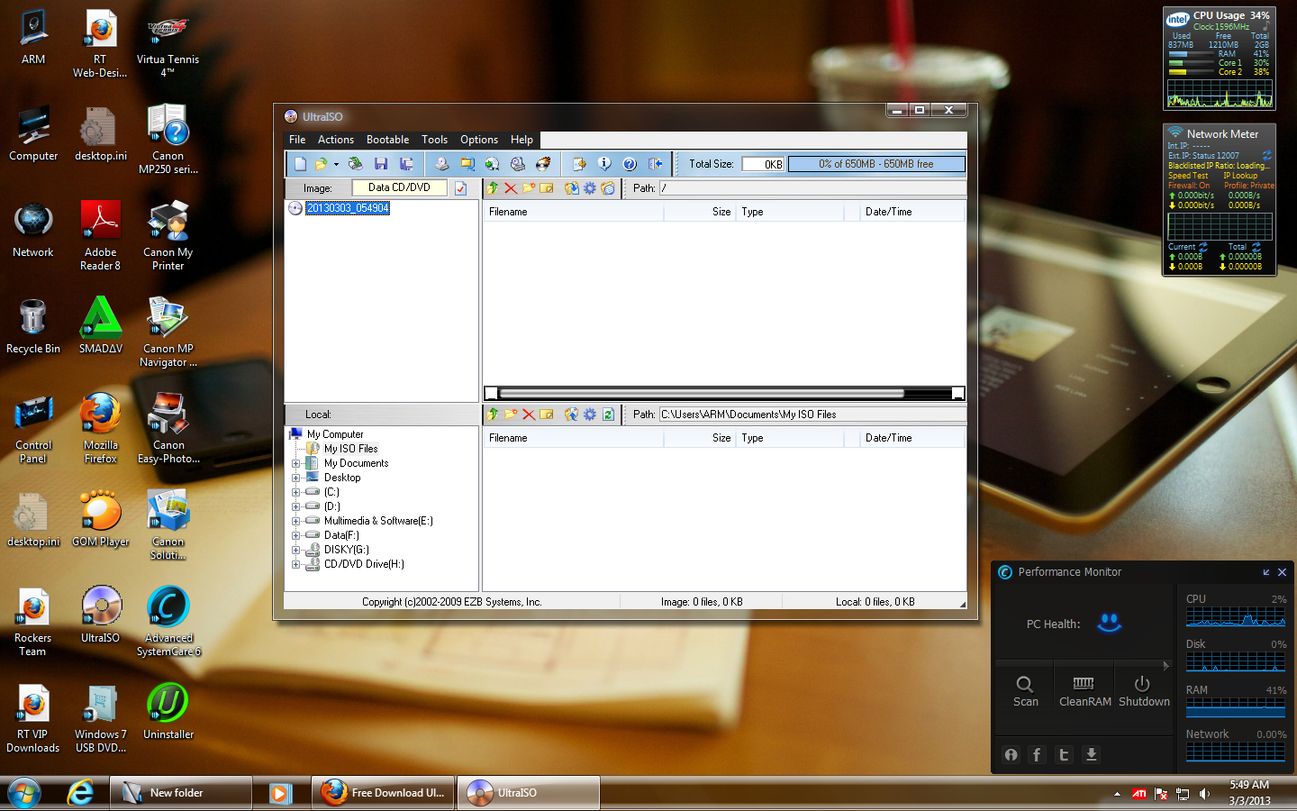Create a new ISO image with the New icon

click(x=300, y=164)
